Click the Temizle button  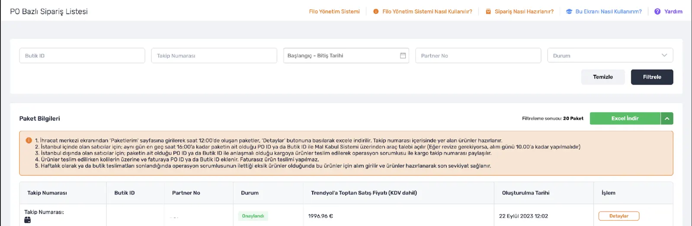point(603,77)
